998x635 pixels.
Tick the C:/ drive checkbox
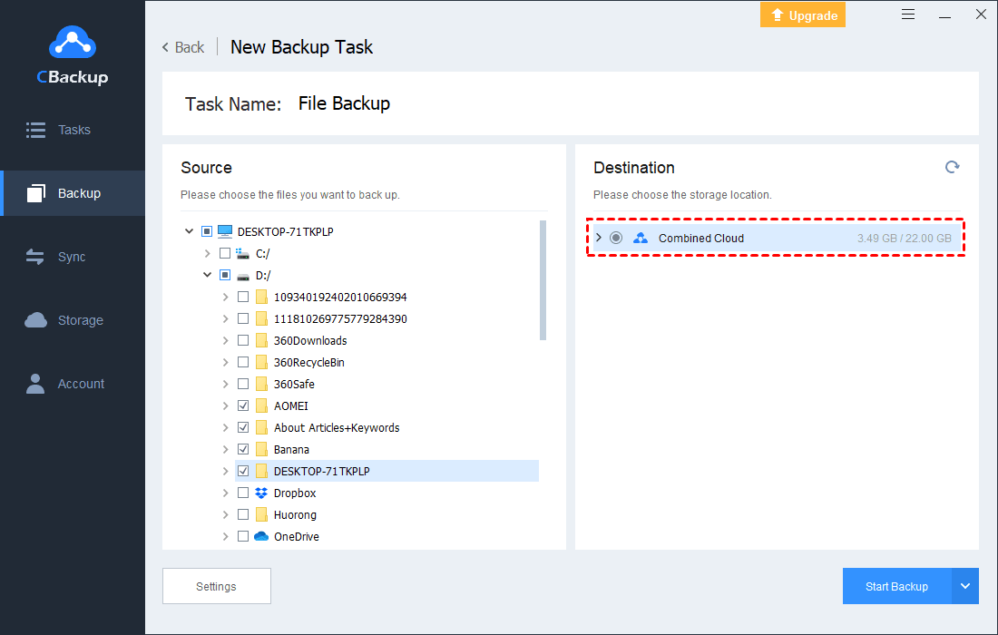[225, 254]
